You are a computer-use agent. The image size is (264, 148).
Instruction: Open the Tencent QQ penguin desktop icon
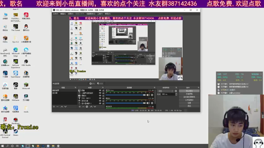[x=26, y=28]
